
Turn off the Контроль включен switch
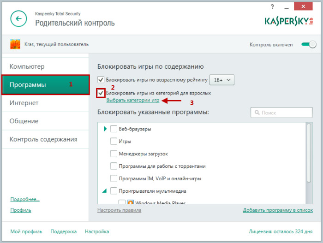pyautogui.click(x=309, y=44)
